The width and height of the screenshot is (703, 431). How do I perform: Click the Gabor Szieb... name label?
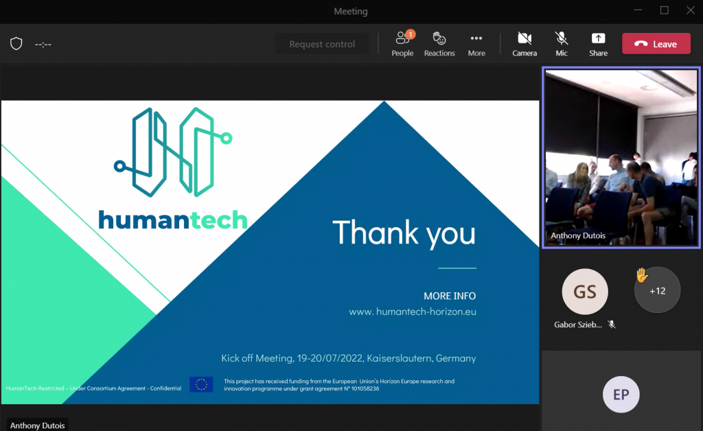tap(578, 325)
